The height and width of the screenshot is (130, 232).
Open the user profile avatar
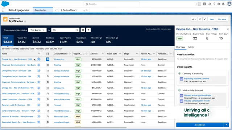(229, 4)
